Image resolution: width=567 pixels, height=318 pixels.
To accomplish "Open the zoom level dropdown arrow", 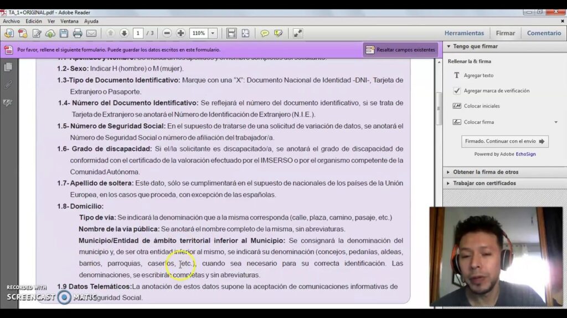I will [x=213, y=33].
